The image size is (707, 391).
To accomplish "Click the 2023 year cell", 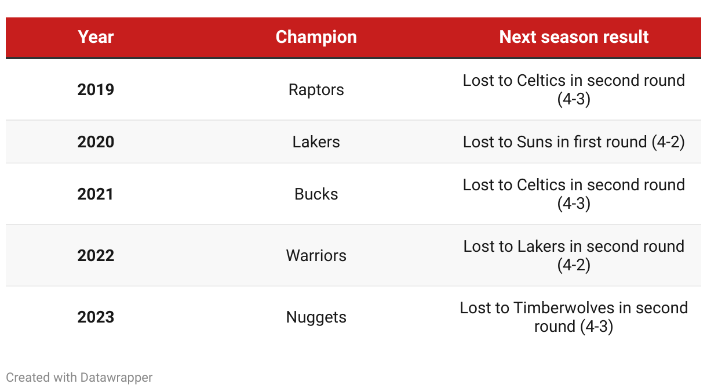I will pyautogui.click(x=96, y=317).
